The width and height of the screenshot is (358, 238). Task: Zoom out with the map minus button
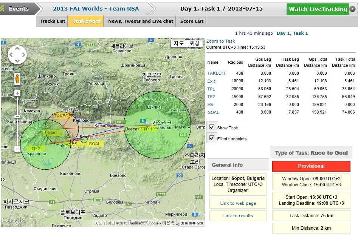click(x=17, y=149)
